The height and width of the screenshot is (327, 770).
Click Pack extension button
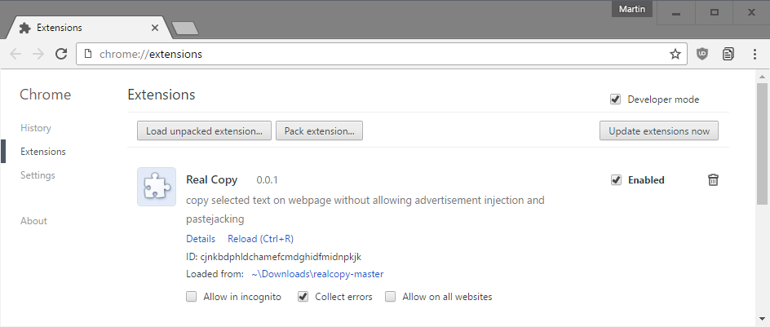coord(319,131)
